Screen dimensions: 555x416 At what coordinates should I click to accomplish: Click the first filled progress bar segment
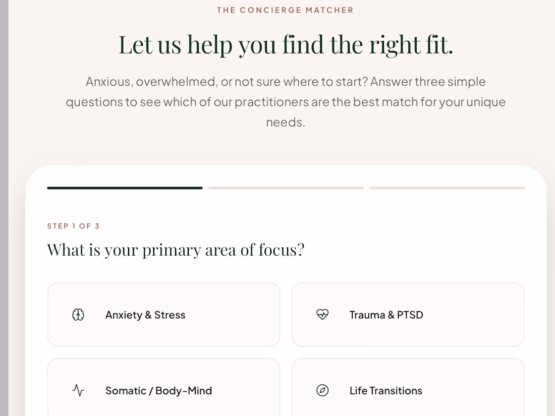(x=125, y=188)
